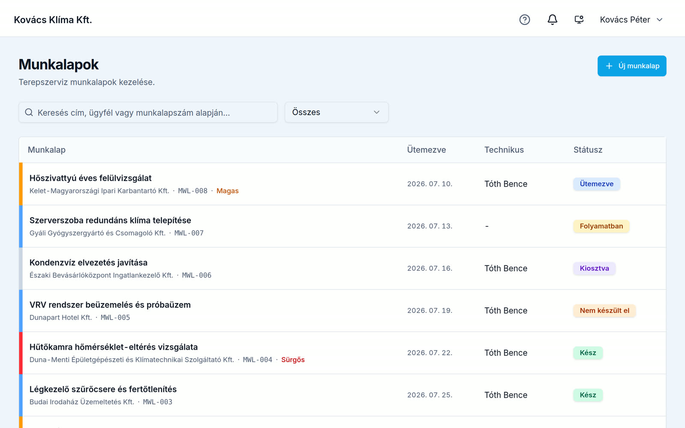Create new work order with Új munkalap
Screen dimensions: 685x428
pos(632,66)
